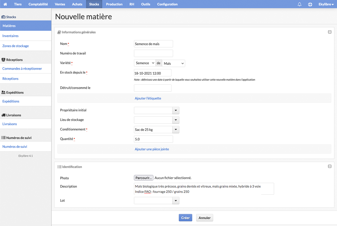Click the Créer button

pyautogui.click(x=185, y=218)
